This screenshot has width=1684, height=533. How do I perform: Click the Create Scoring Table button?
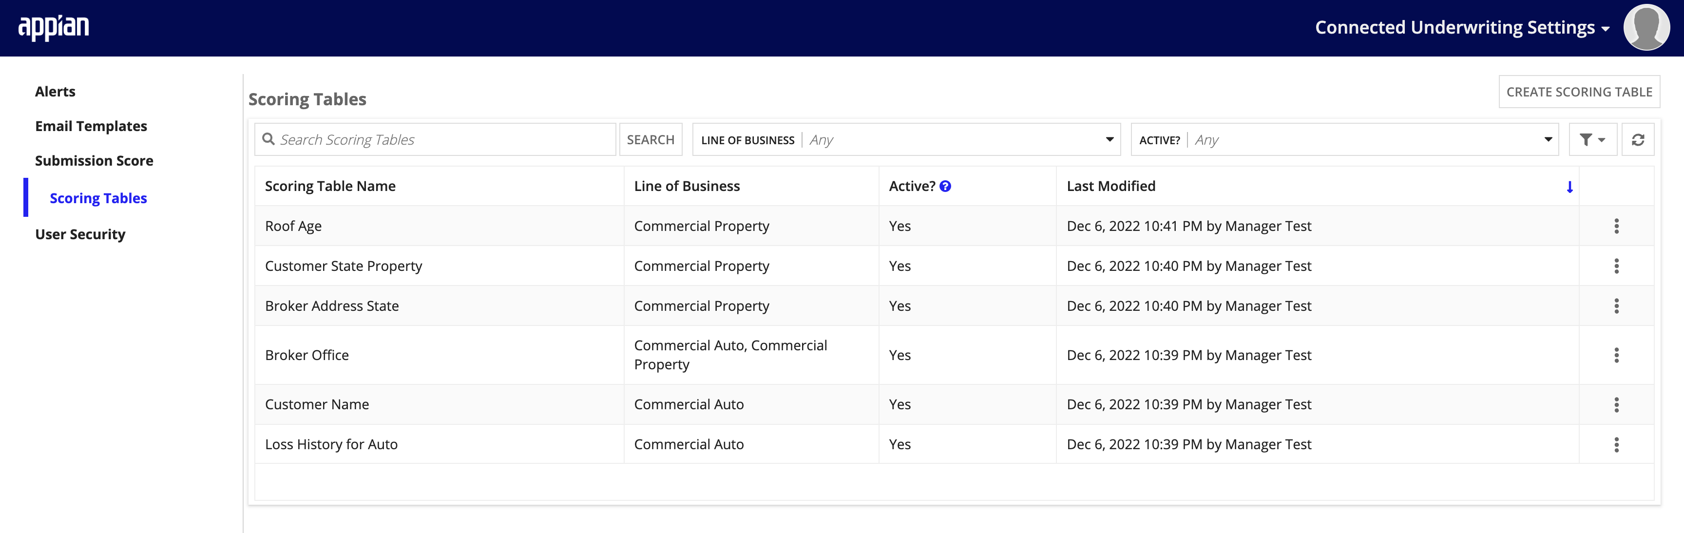pos(1579,92)
